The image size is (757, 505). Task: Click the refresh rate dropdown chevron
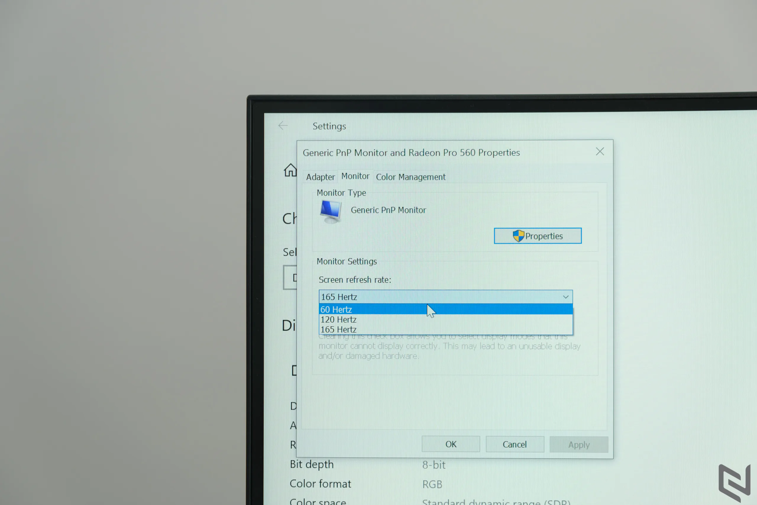pos(565,297)
